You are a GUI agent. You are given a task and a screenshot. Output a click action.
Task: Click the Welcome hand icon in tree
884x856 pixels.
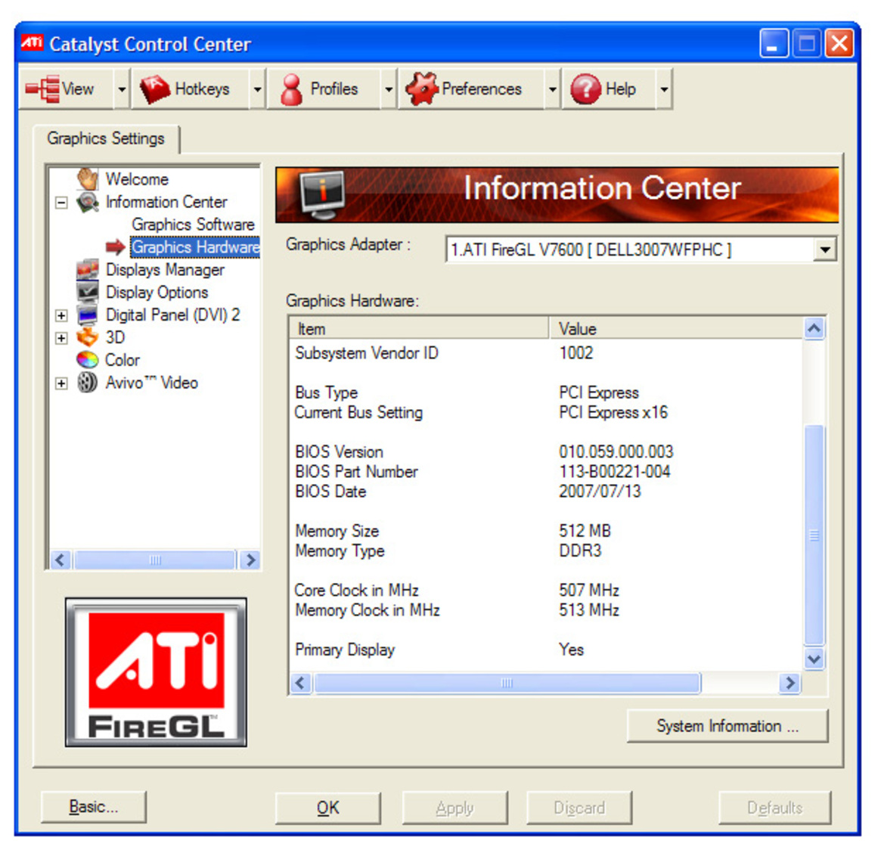click(88, 178)
